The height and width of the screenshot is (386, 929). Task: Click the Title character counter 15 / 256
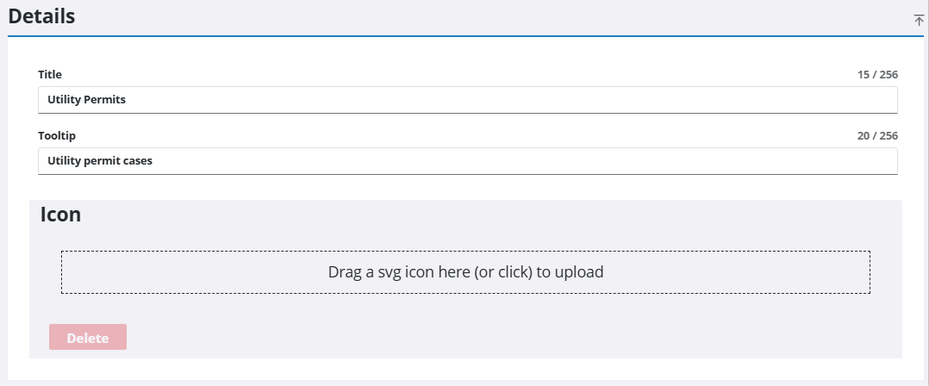click(877, 75)
